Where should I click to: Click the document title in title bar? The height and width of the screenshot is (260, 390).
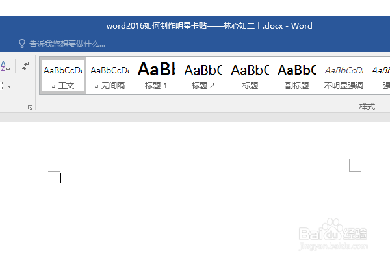pyautogui.click(x=209, y=26)
